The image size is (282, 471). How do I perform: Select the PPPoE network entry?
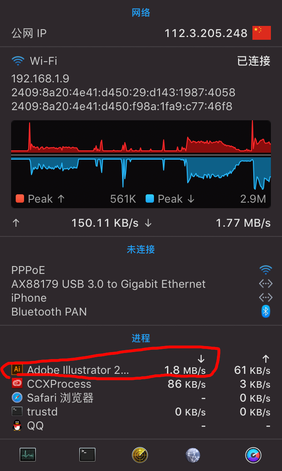click(x=28, y=270)
